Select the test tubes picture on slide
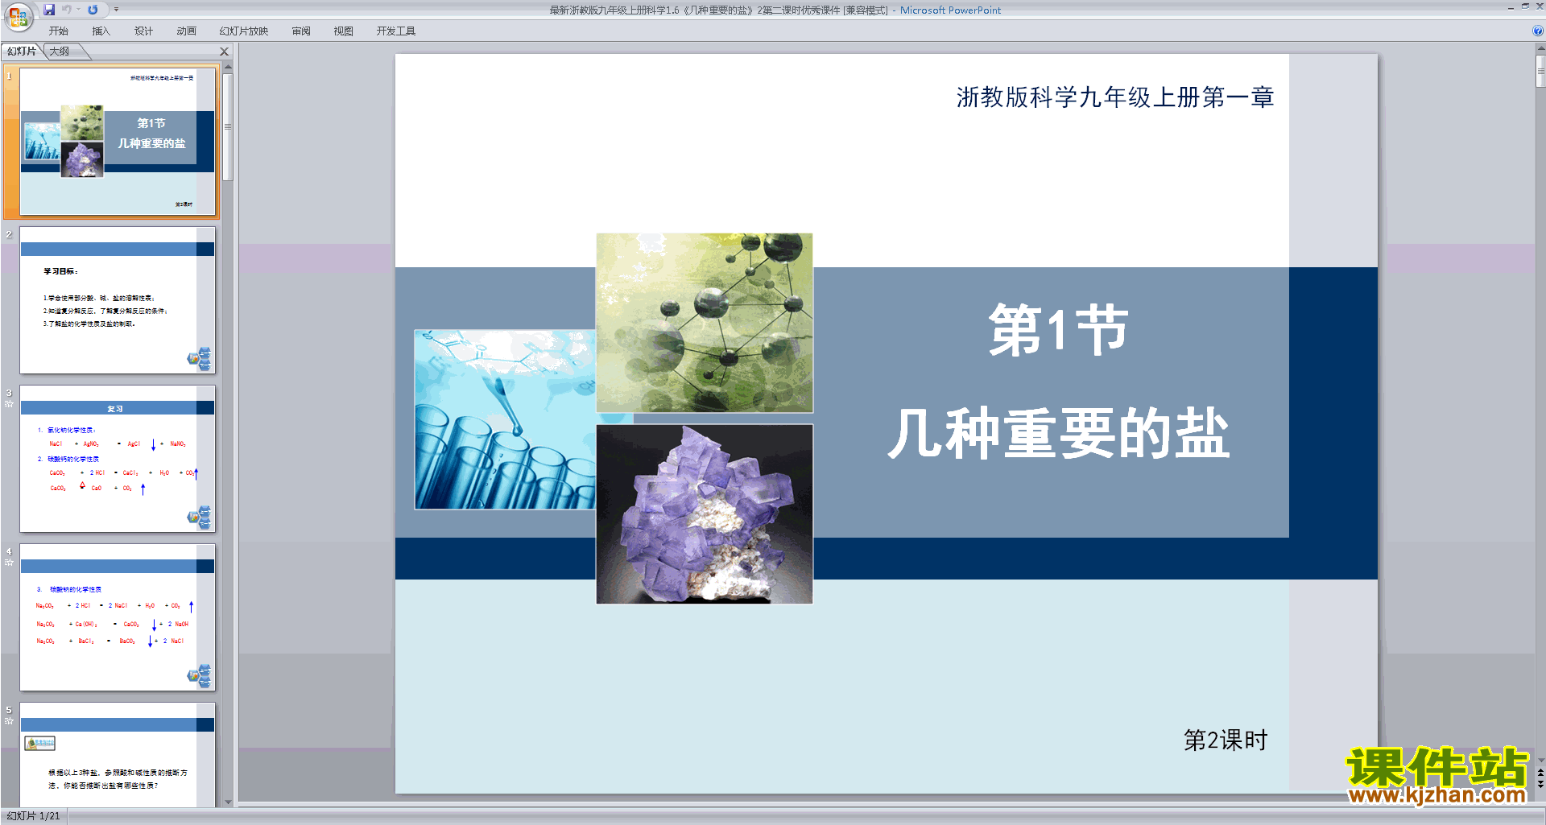This screenshot has height=825, width=1546. coord(505,419)
